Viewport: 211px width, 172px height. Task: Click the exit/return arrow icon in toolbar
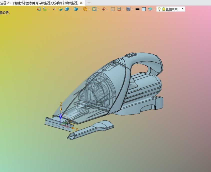click(38, 9)
